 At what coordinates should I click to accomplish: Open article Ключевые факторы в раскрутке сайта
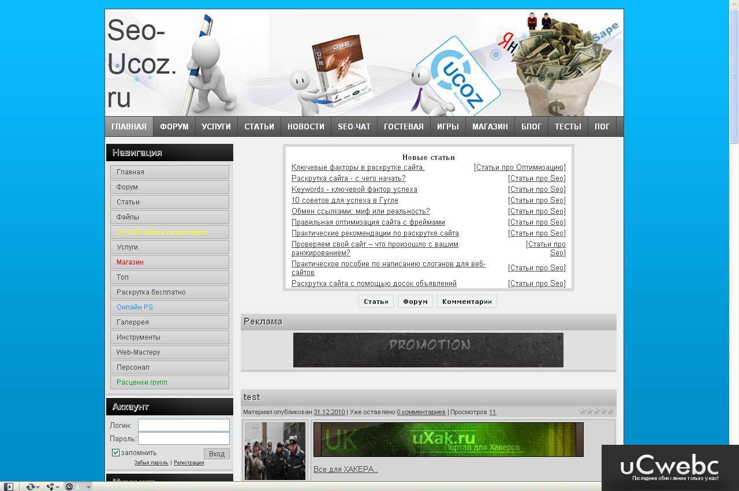358,167
